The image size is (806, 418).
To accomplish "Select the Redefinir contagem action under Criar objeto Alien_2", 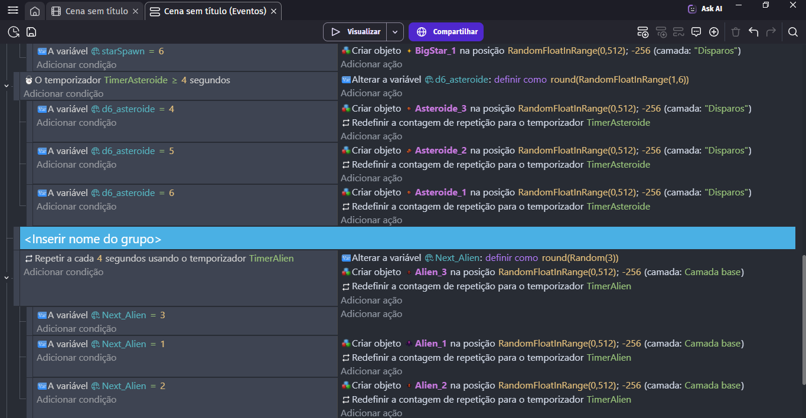I will (x=487, y=400).
